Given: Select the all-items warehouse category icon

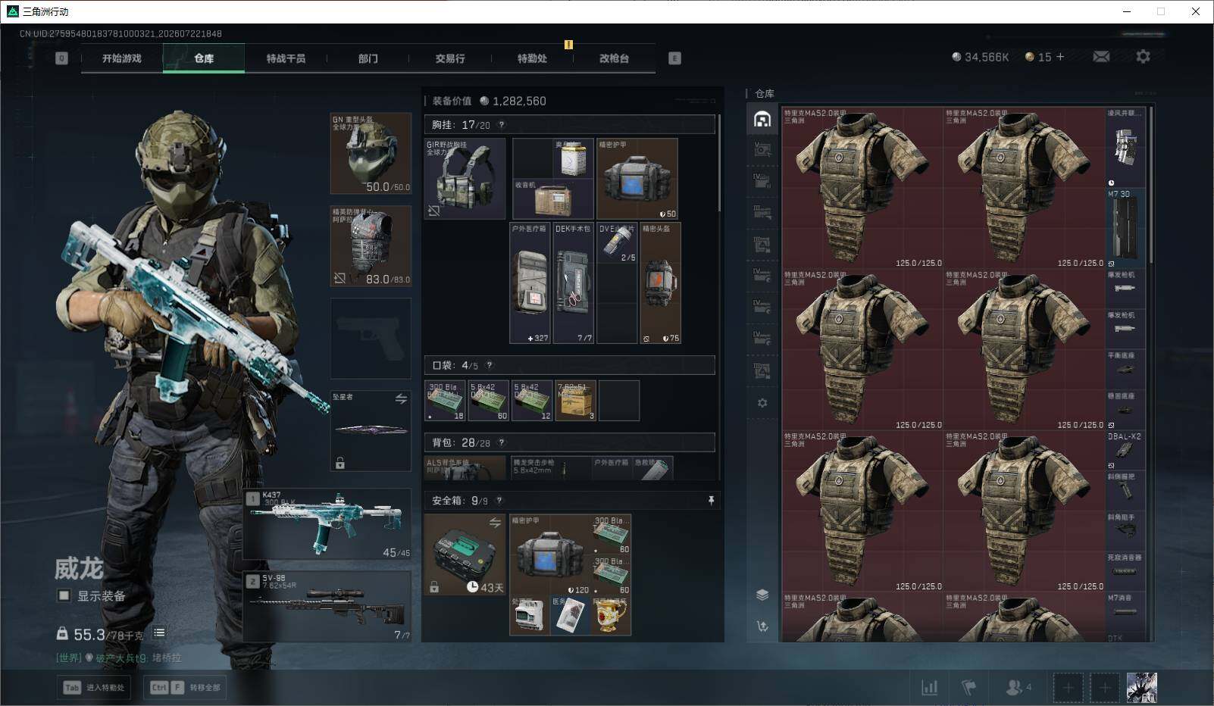Looking at the screenshot, I should [x=762, y=119].
